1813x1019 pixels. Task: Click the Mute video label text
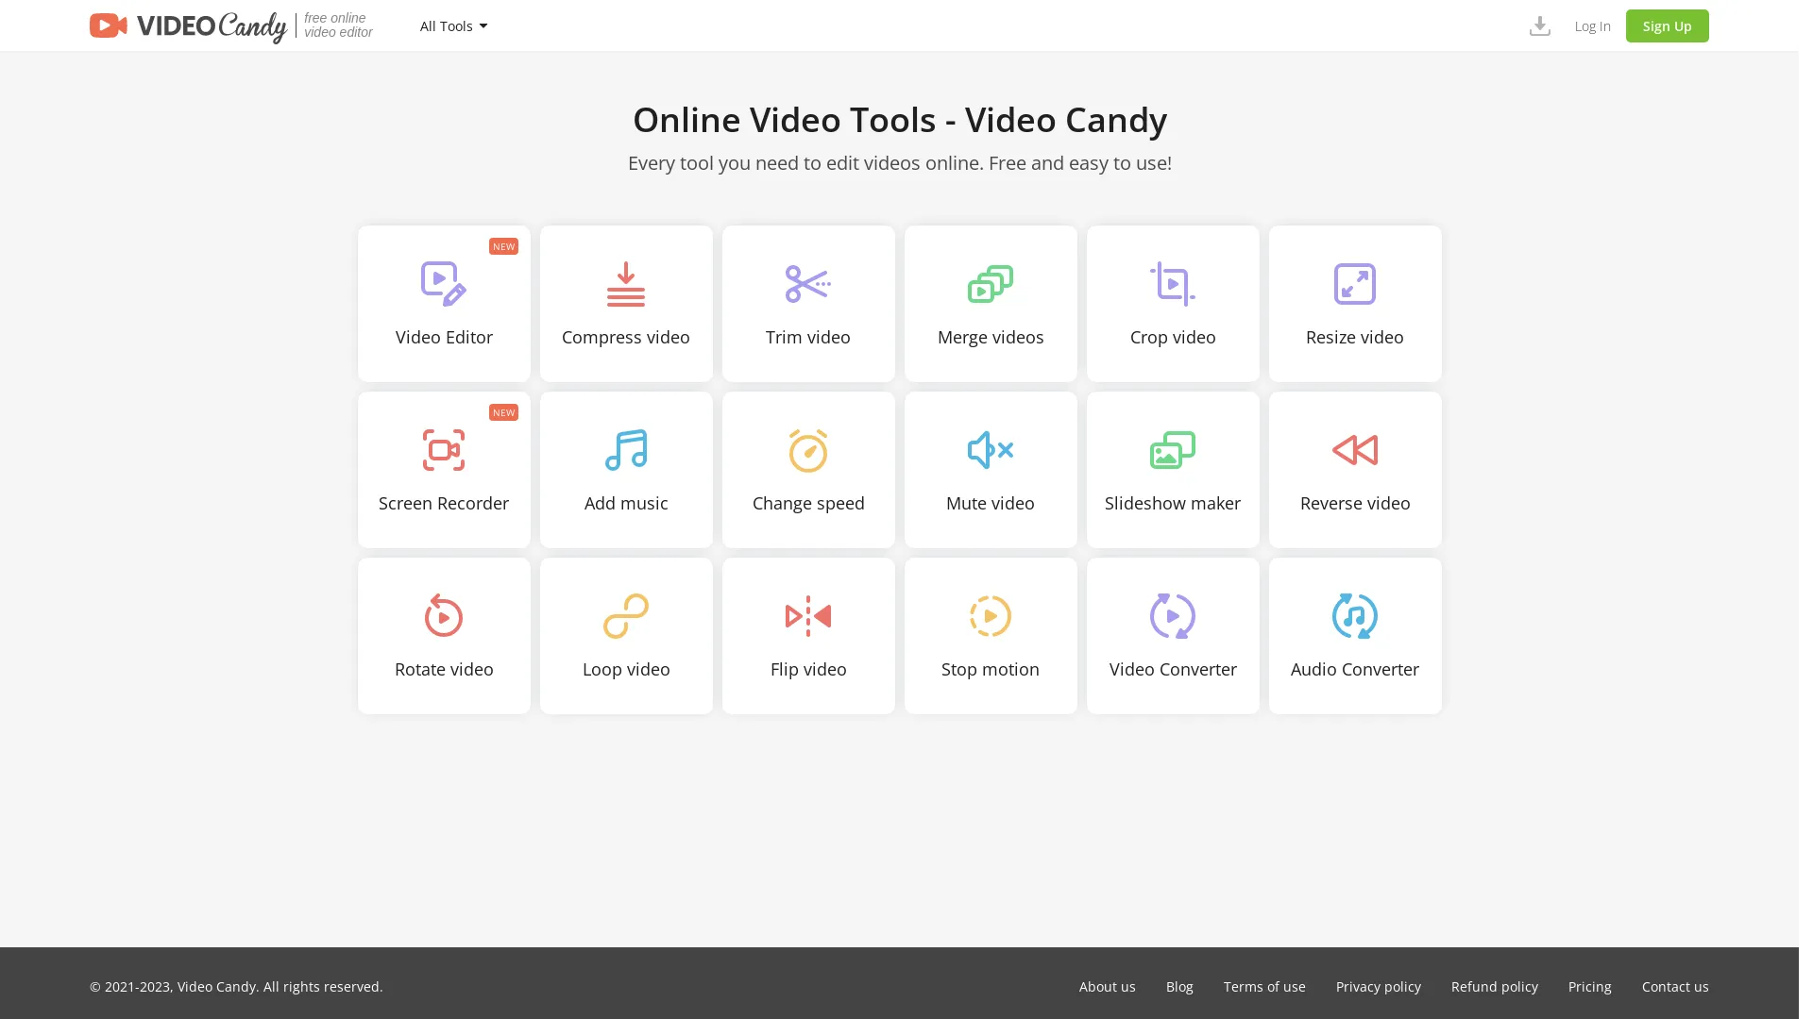pos(991,503)
